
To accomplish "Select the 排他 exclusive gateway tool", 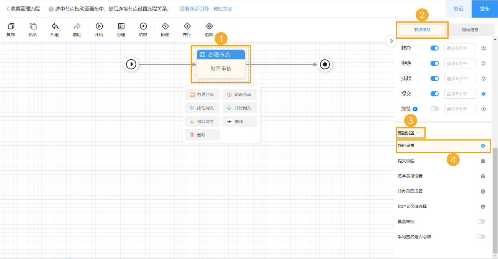I will (x=165, y=26).
